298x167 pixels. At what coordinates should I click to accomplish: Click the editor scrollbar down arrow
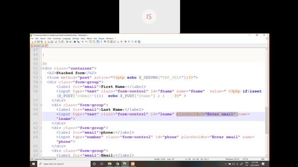[266, 155]
